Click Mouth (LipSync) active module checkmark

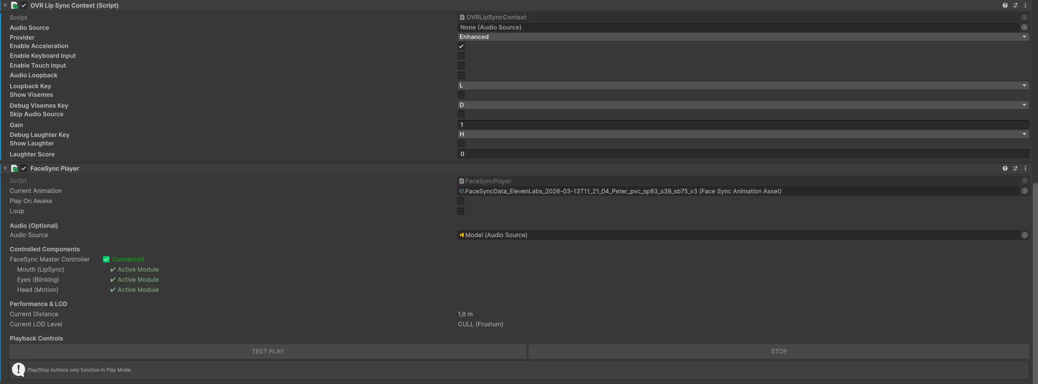pos(113,269)
